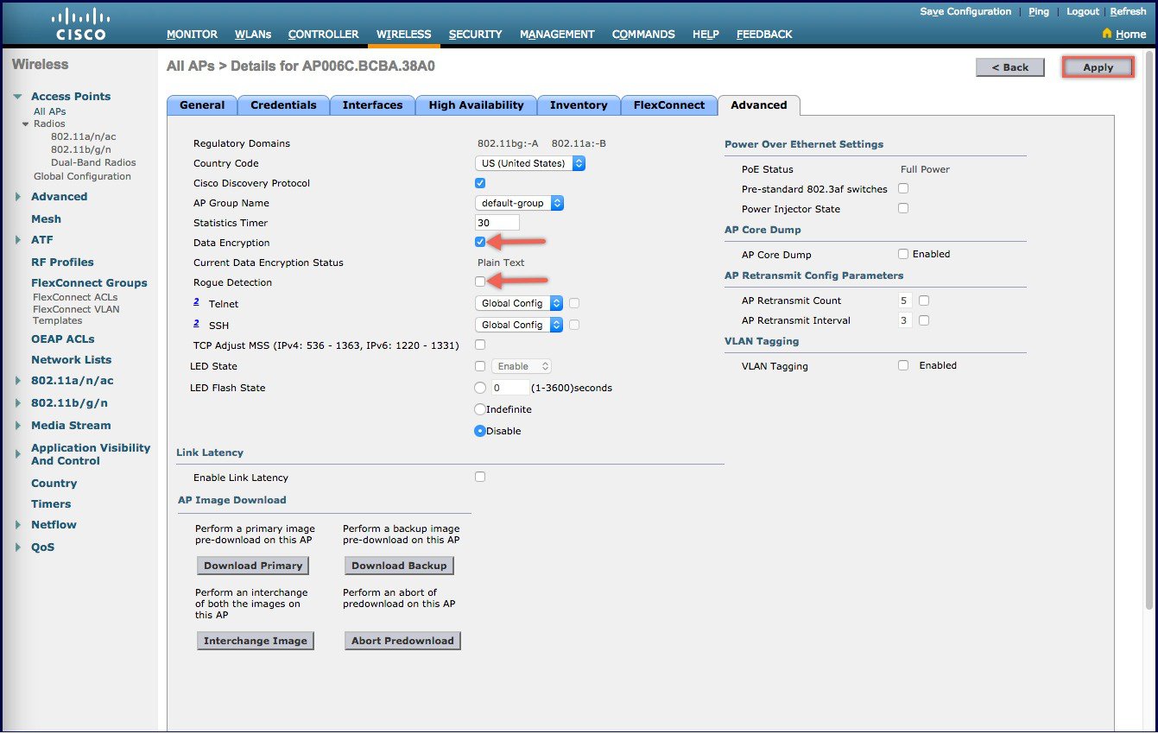Check Pre-standard 802.3af switches box

[903, 188]
